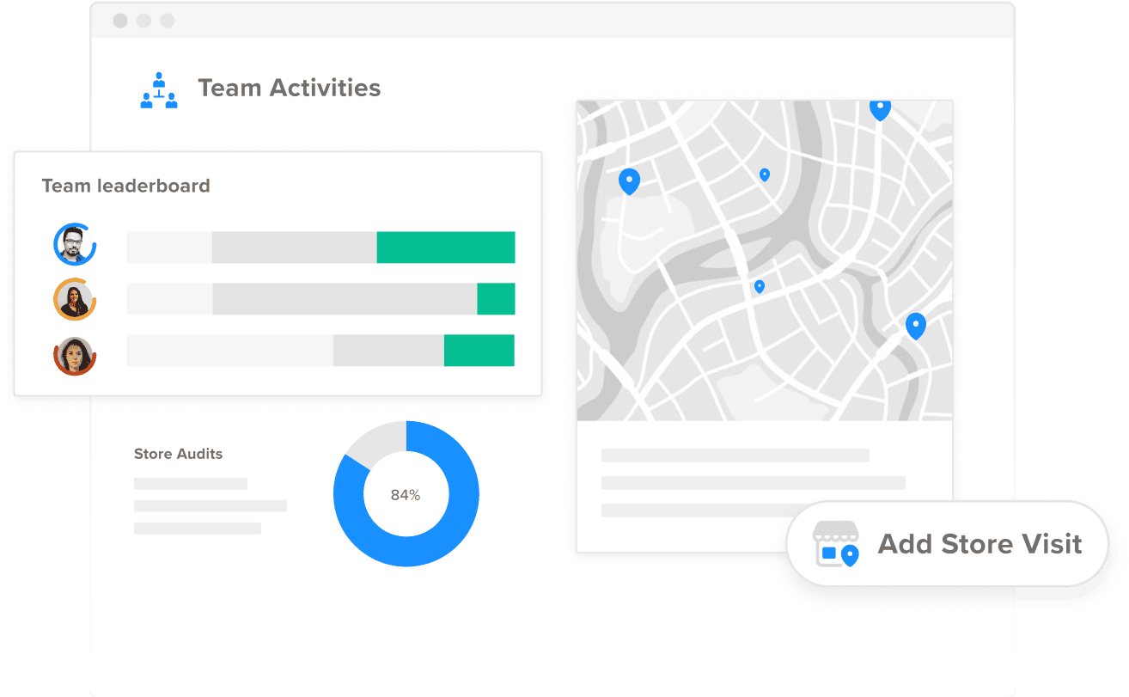The image size is (1129, 697).
Task: Select the third teammate's avatar
Action: (x=75, y=354)
